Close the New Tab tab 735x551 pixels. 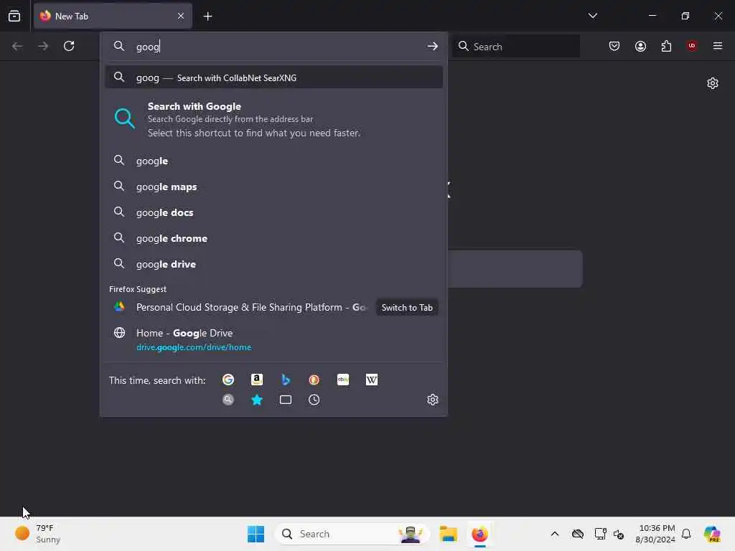point(181,16)
